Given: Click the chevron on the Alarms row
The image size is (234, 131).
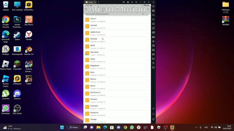Looking at the screenshot, I should [147, 20].
